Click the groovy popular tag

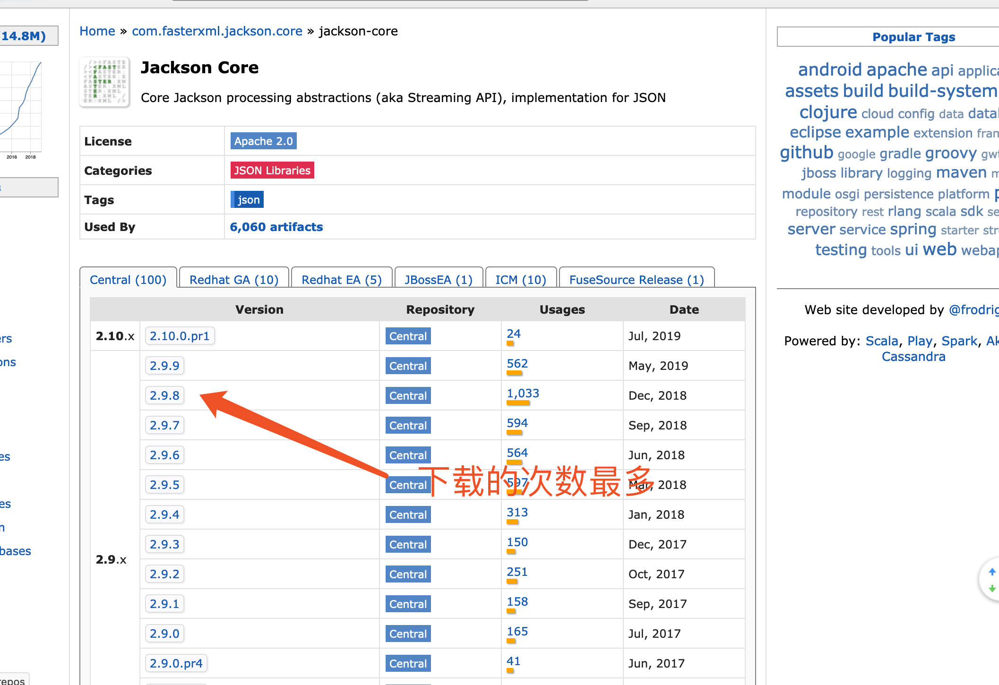(951, 153)
